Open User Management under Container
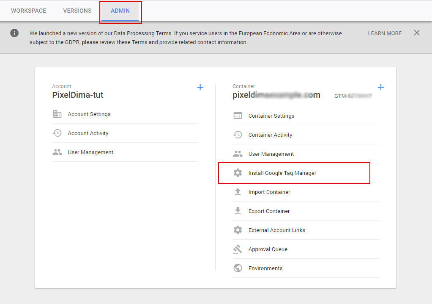 pos(271,154)
